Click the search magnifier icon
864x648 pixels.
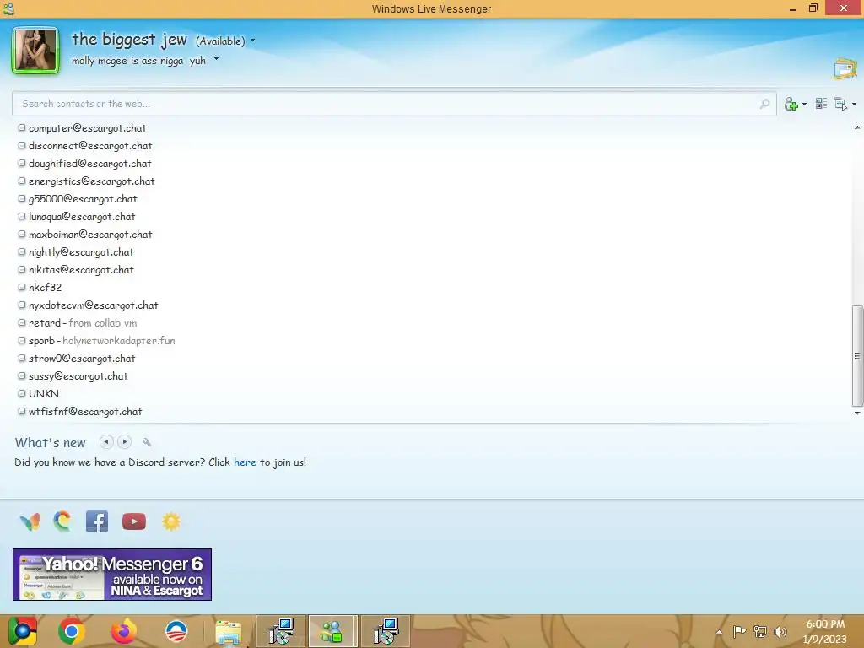(764, 104)
